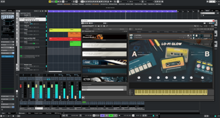Expand Instruments bar under Action Strikes banner
This screenshot has width=220, height=118.
coord(104,83)
